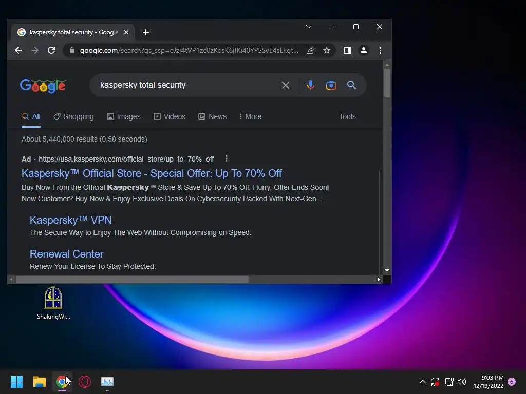The image size is (526, 394).
Task: Go back to the previous page in Chrome
Action: point(18,51)
